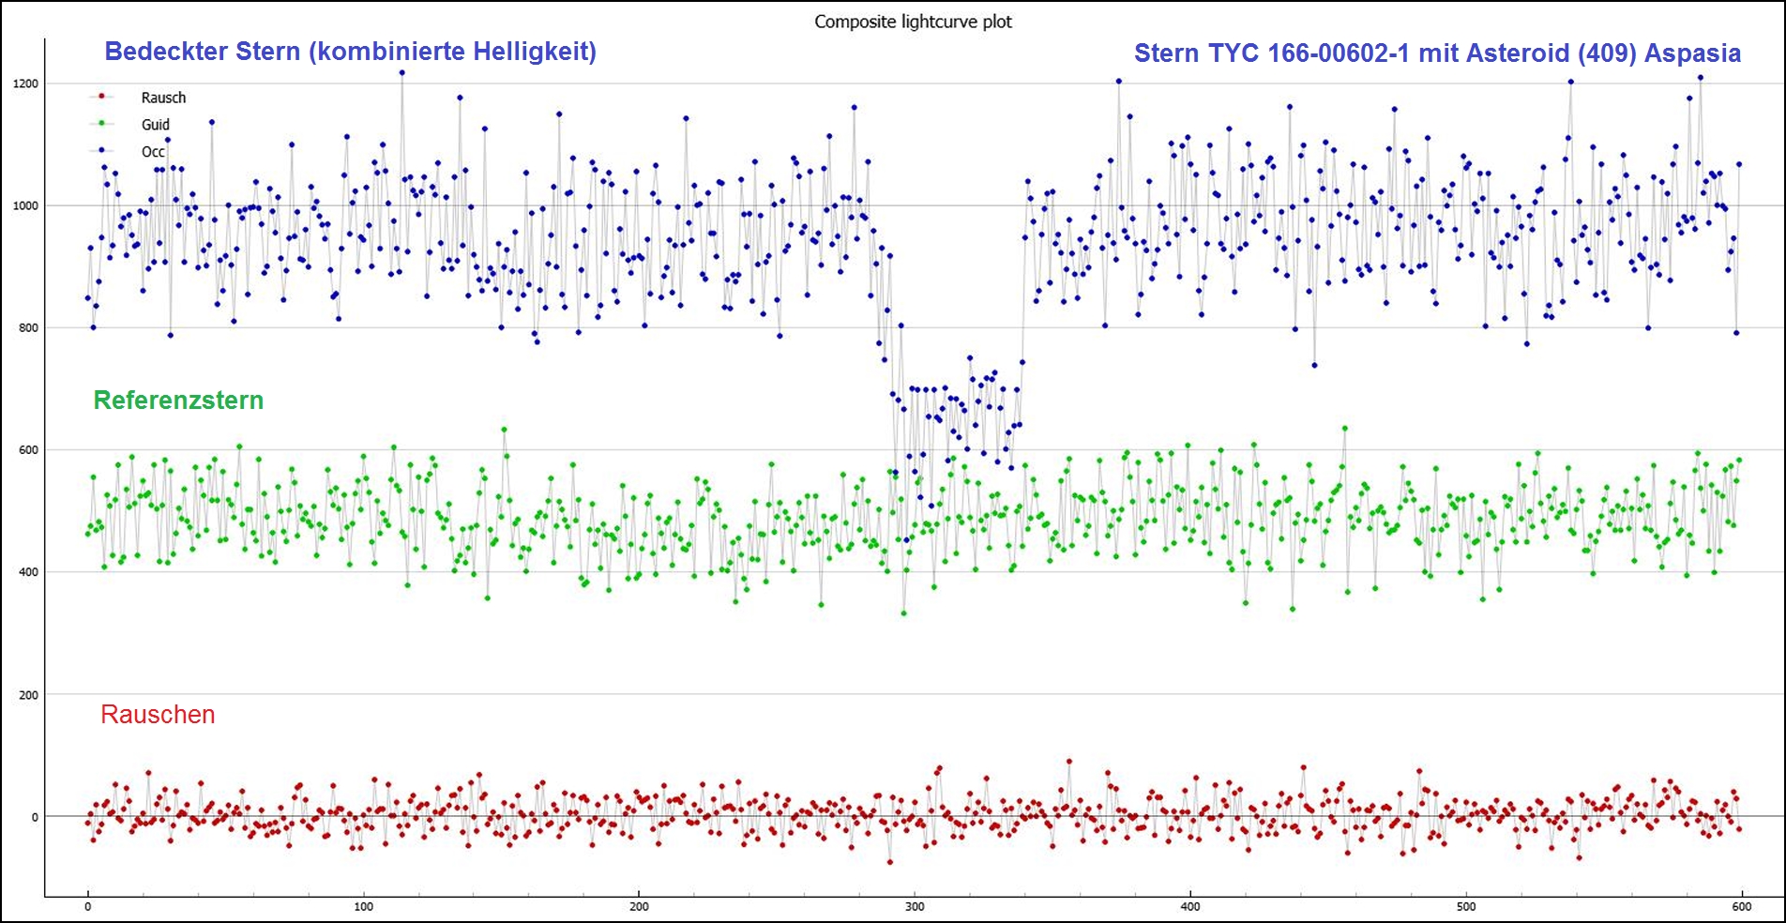Click x-axis tick label 600

[1742, 907]
